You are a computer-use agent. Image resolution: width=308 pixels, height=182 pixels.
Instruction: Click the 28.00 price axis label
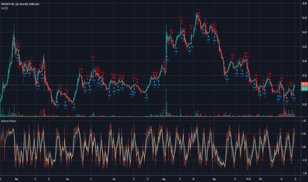304,75
